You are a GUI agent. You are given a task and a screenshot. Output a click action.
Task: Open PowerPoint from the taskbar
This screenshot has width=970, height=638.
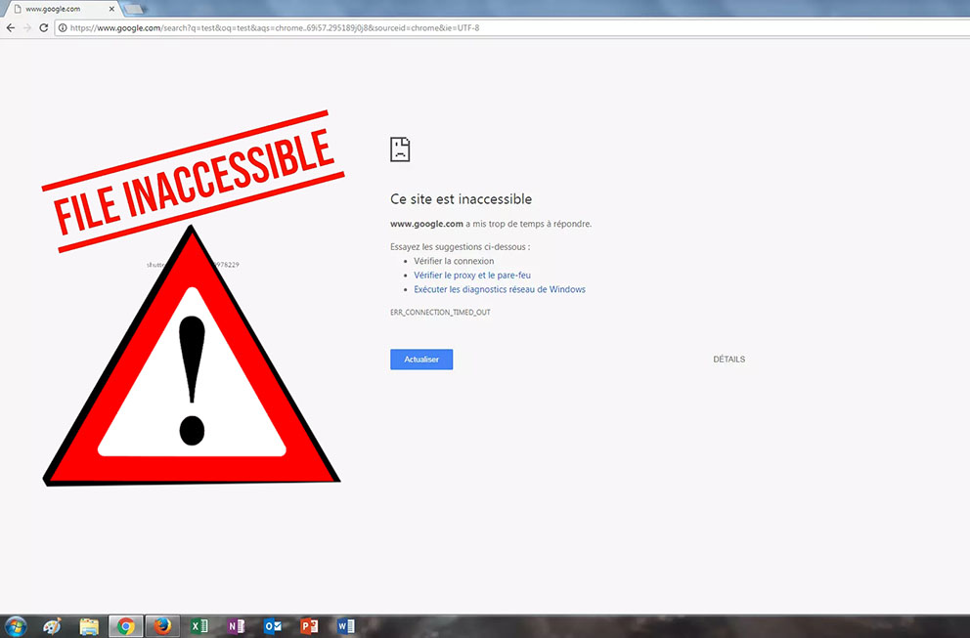309,626
